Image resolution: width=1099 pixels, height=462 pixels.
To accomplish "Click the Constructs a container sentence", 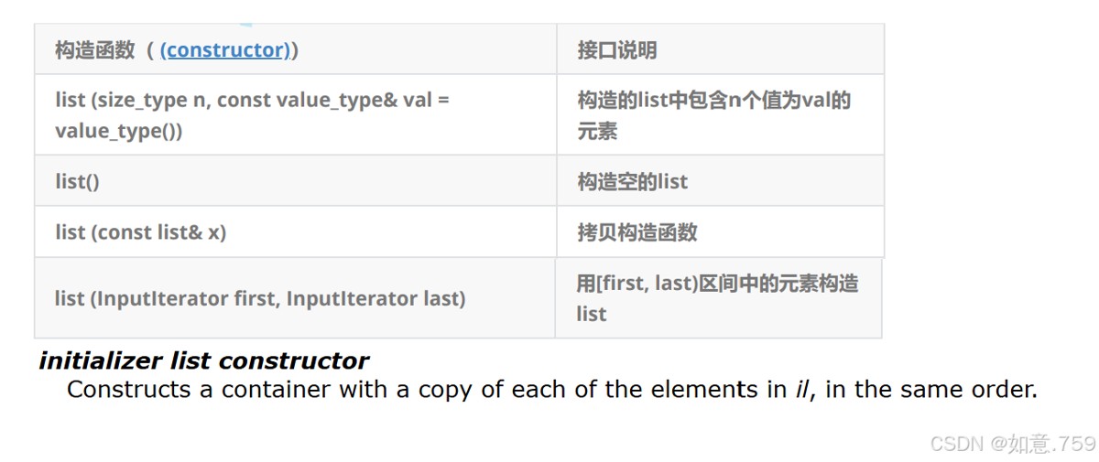I will point(552,390).
